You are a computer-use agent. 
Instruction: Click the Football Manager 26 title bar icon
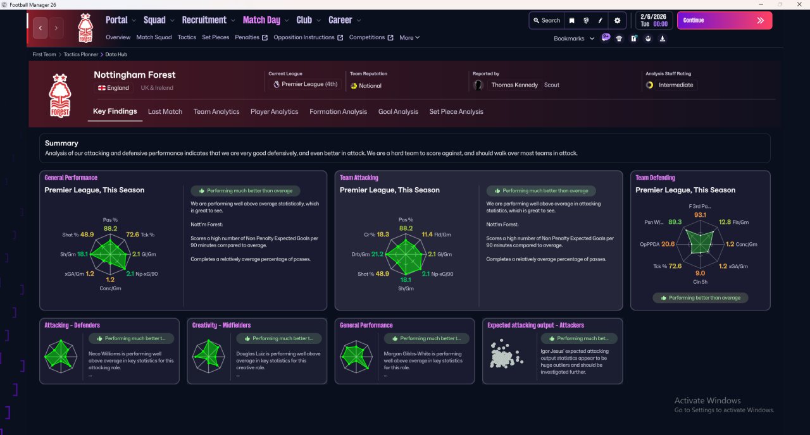pyautogui.click(x=4, y=4)
